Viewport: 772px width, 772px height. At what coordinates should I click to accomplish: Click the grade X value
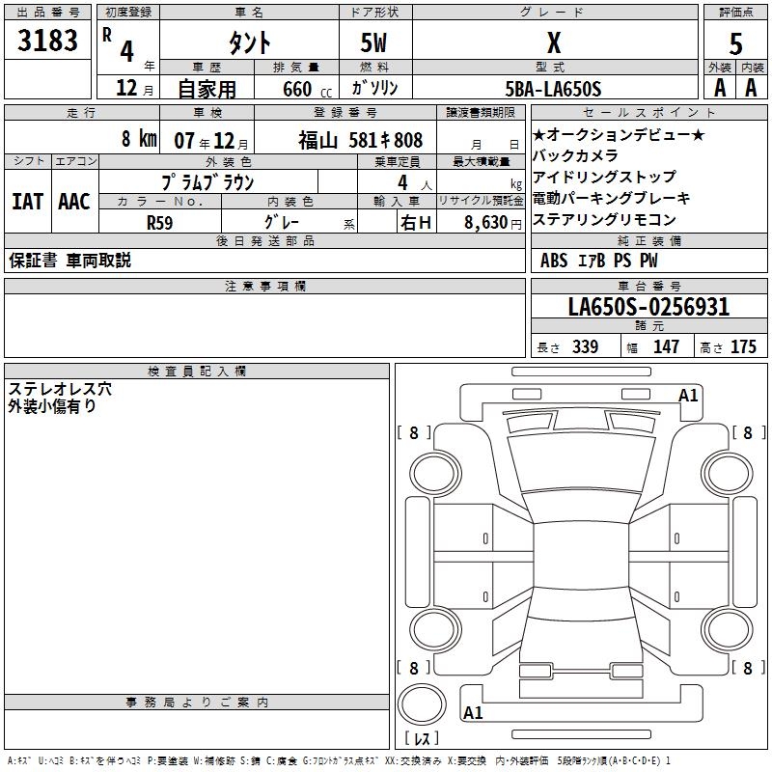(x=554, y=42)
